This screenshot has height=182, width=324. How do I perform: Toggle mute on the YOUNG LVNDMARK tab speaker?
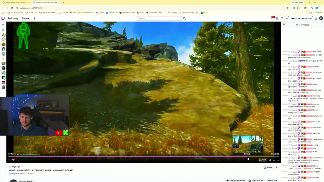[x=56, y=3]
